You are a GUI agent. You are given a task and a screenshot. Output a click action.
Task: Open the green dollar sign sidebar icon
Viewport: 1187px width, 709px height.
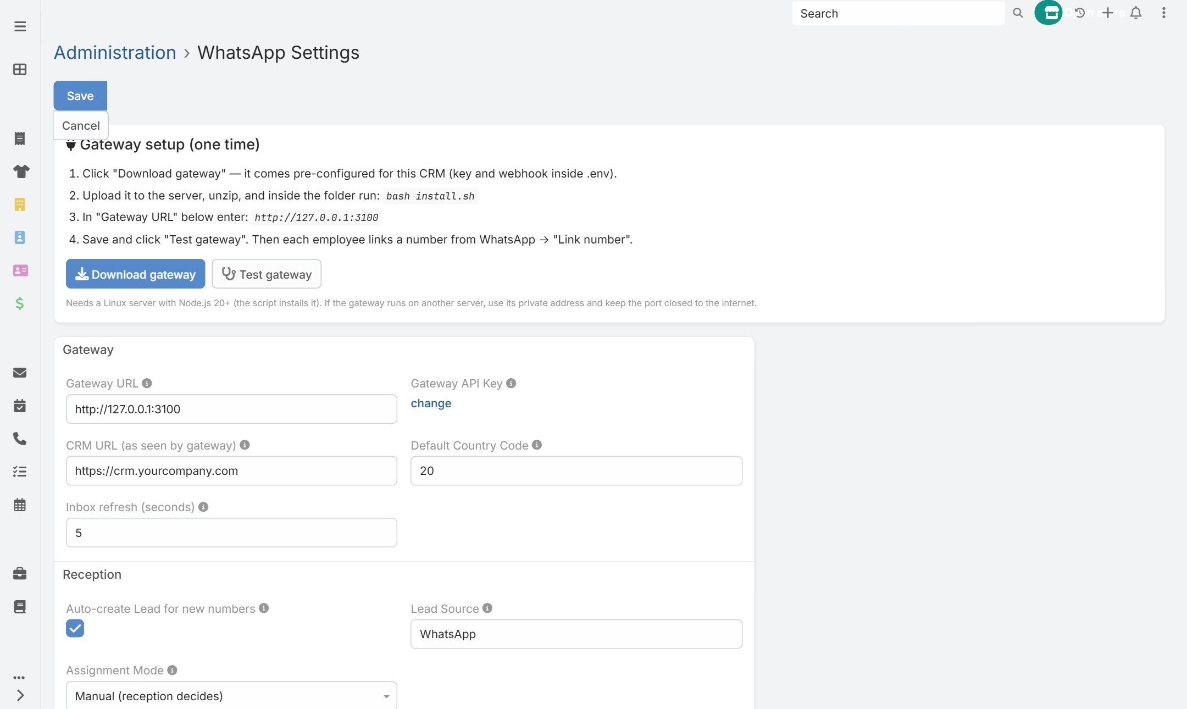(20, 303)
